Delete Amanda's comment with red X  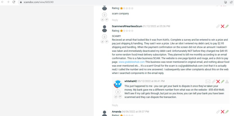click(x=223, y=112)
